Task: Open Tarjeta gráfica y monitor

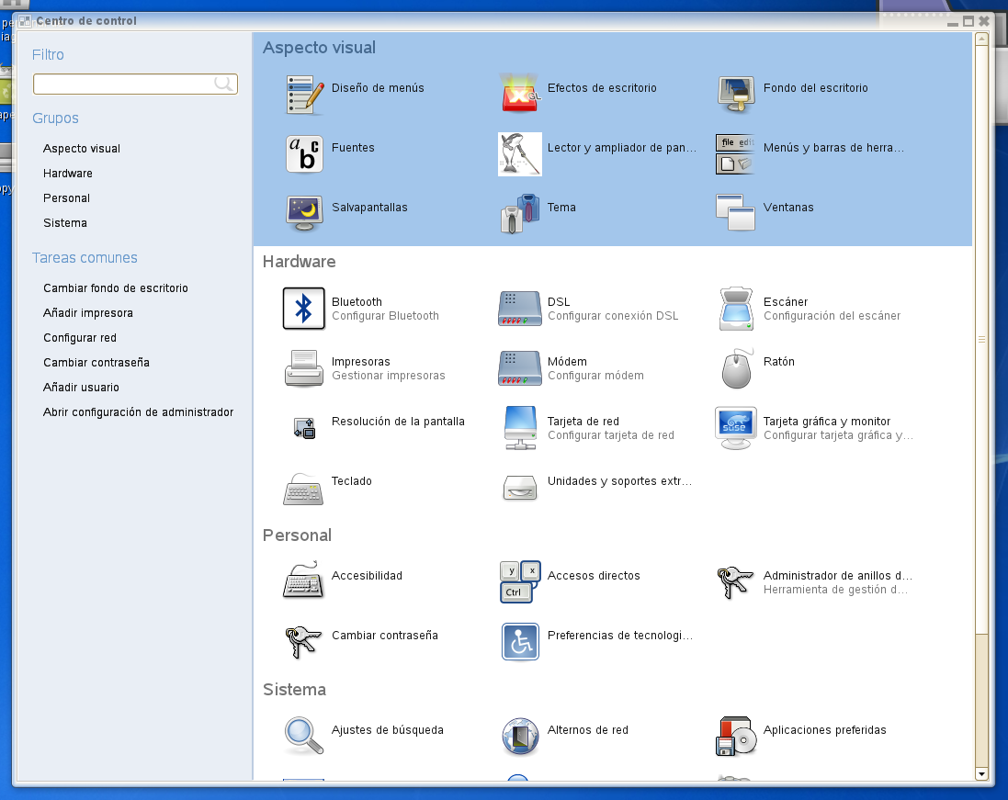Action: (736, 428)
